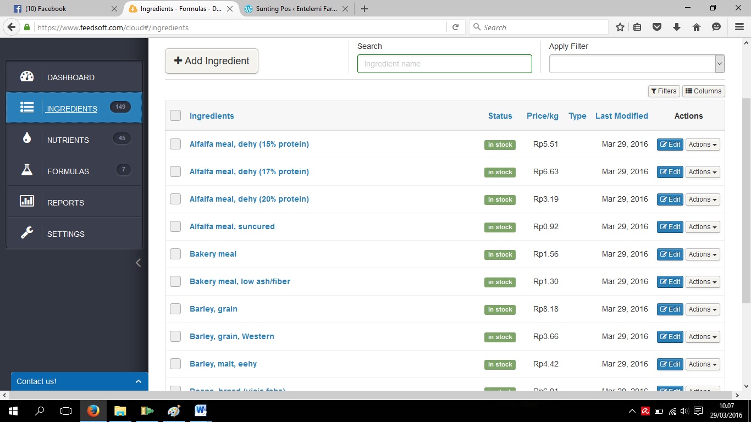Viewport: 751px width, 422px height.
Task: Click the Settings wrench icon
Action: pyautogui.click(x=27, y=233)
